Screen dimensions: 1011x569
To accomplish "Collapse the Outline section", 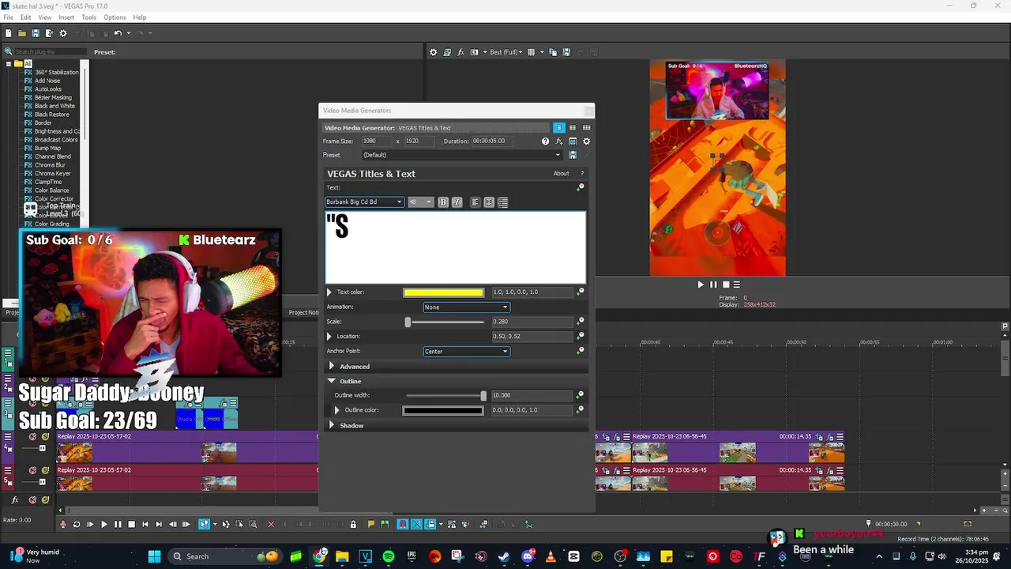I will [x=332, y=381].
